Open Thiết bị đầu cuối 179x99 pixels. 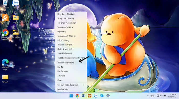pyautogui.click(x=71, y=53)
